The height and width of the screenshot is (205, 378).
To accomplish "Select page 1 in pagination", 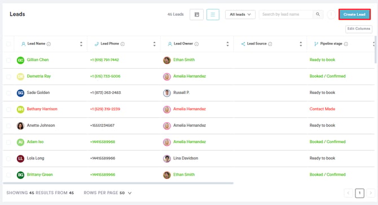I will (x=359, y=193).
